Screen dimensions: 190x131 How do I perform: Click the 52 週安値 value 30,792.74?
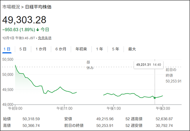164,125
